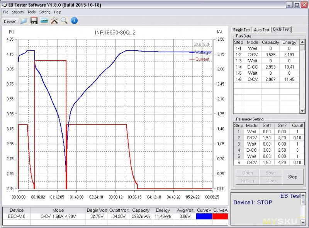Click the Set2 column header
Image resolution: width=309 pixels, height=228 pixels.
282,125
